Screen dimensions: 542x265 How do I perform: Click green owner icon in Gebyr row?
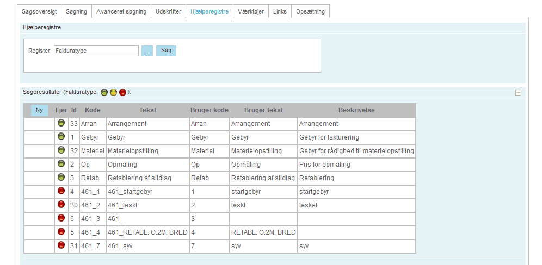(61, 137)
